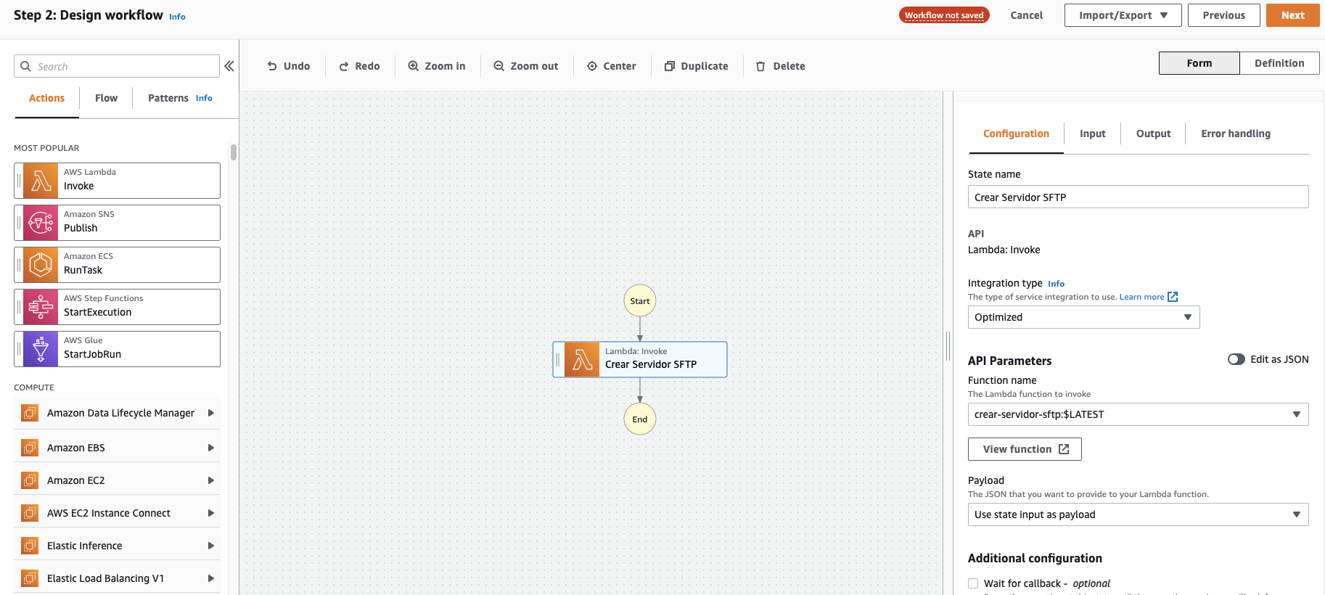This screenshot has height=595, width=1325.
Task: Click the State name input field
Action: pyautogui.click(x=1138, y=197)
